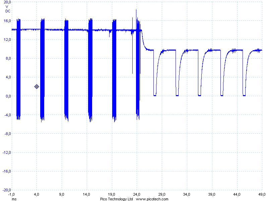Click the V unit label at top left
The width and height of the screenshot is (268, 201).
(7, 7)
